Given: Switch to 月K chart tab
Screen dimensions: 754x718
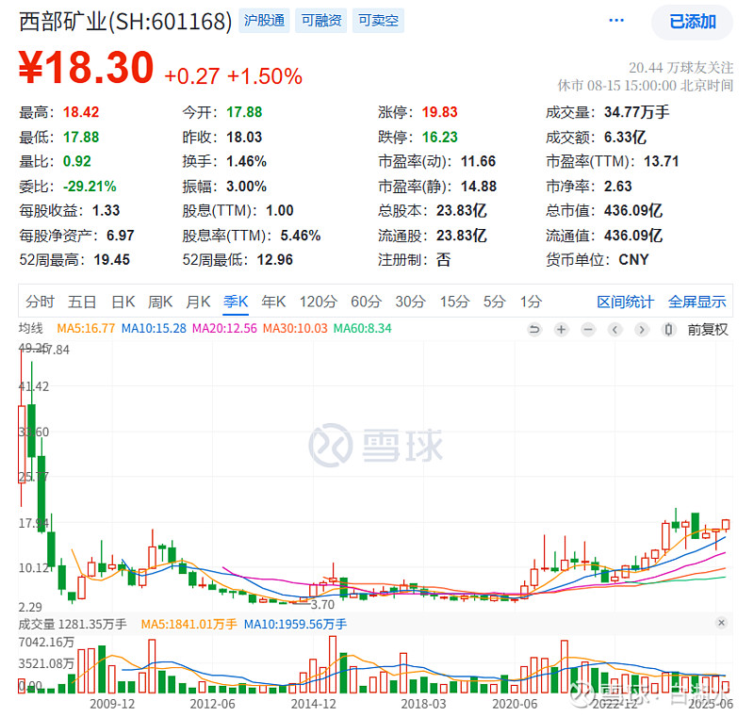Looking at the screenshot, I should coord(198,302).
